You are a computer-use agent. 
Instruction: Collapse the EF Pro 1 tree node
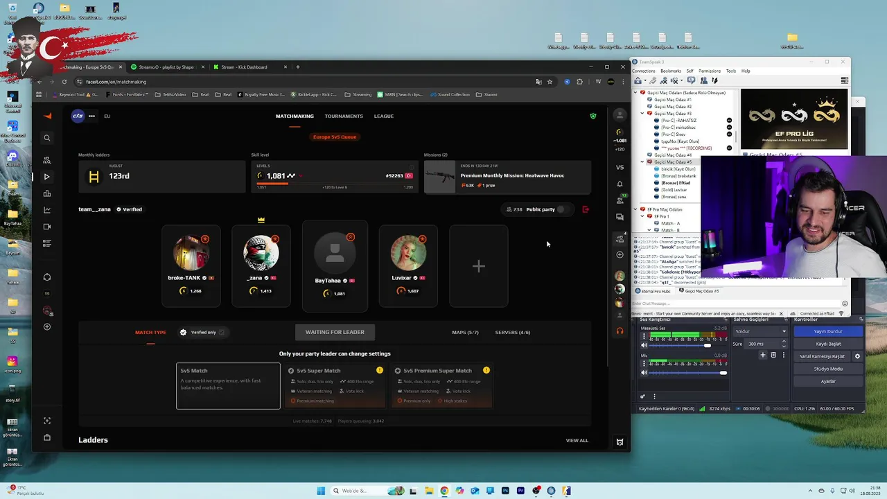click(642, 216)
